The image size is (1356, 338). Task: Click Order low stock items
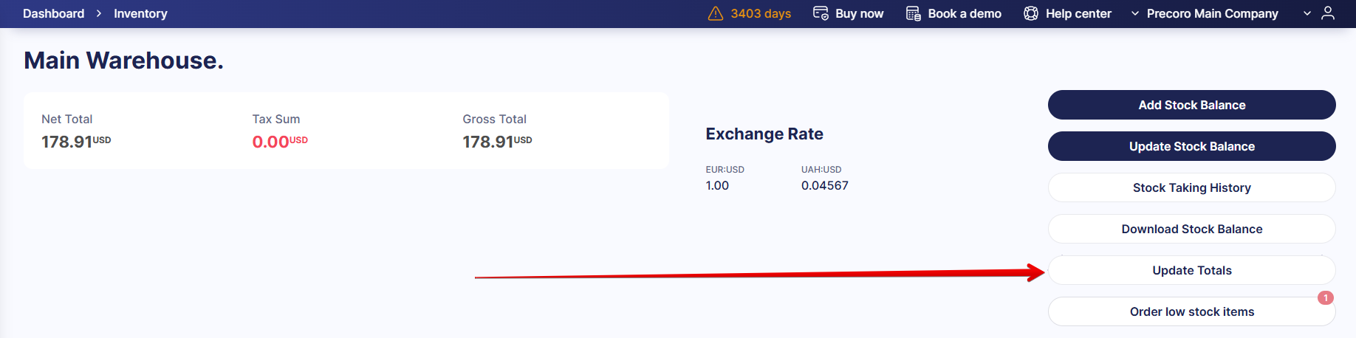coord(1191,311)
